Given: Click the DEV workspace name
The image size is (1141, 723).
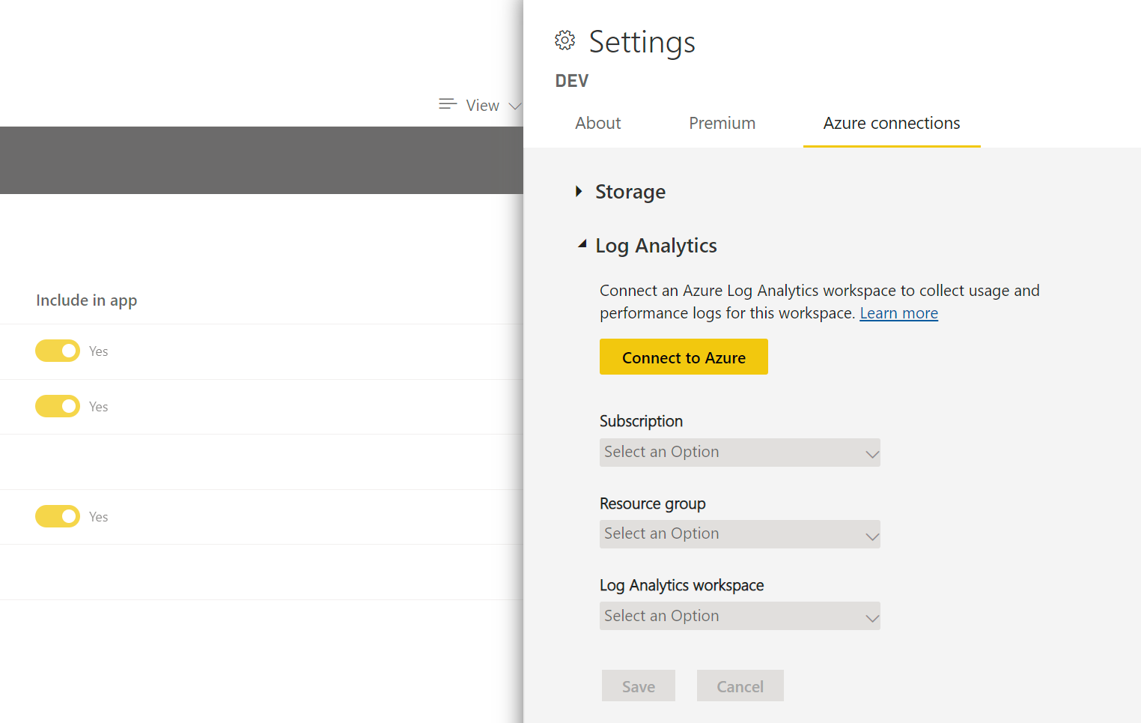Looking at the screenshot, I should point(572,81).
